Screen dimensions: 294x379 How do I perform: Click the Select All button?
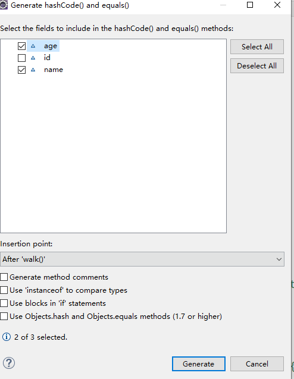coord(257,46)
